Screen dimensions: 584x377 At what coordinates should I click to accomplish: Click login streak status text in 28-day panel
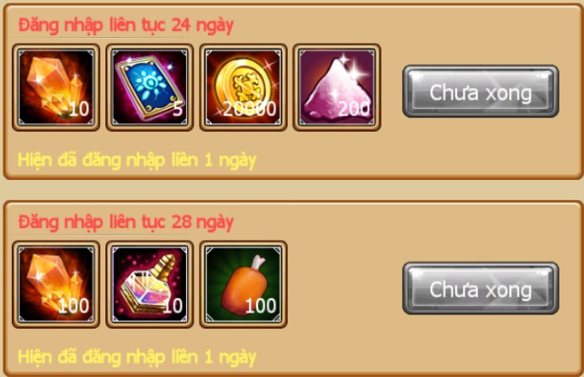click(137, 357)
